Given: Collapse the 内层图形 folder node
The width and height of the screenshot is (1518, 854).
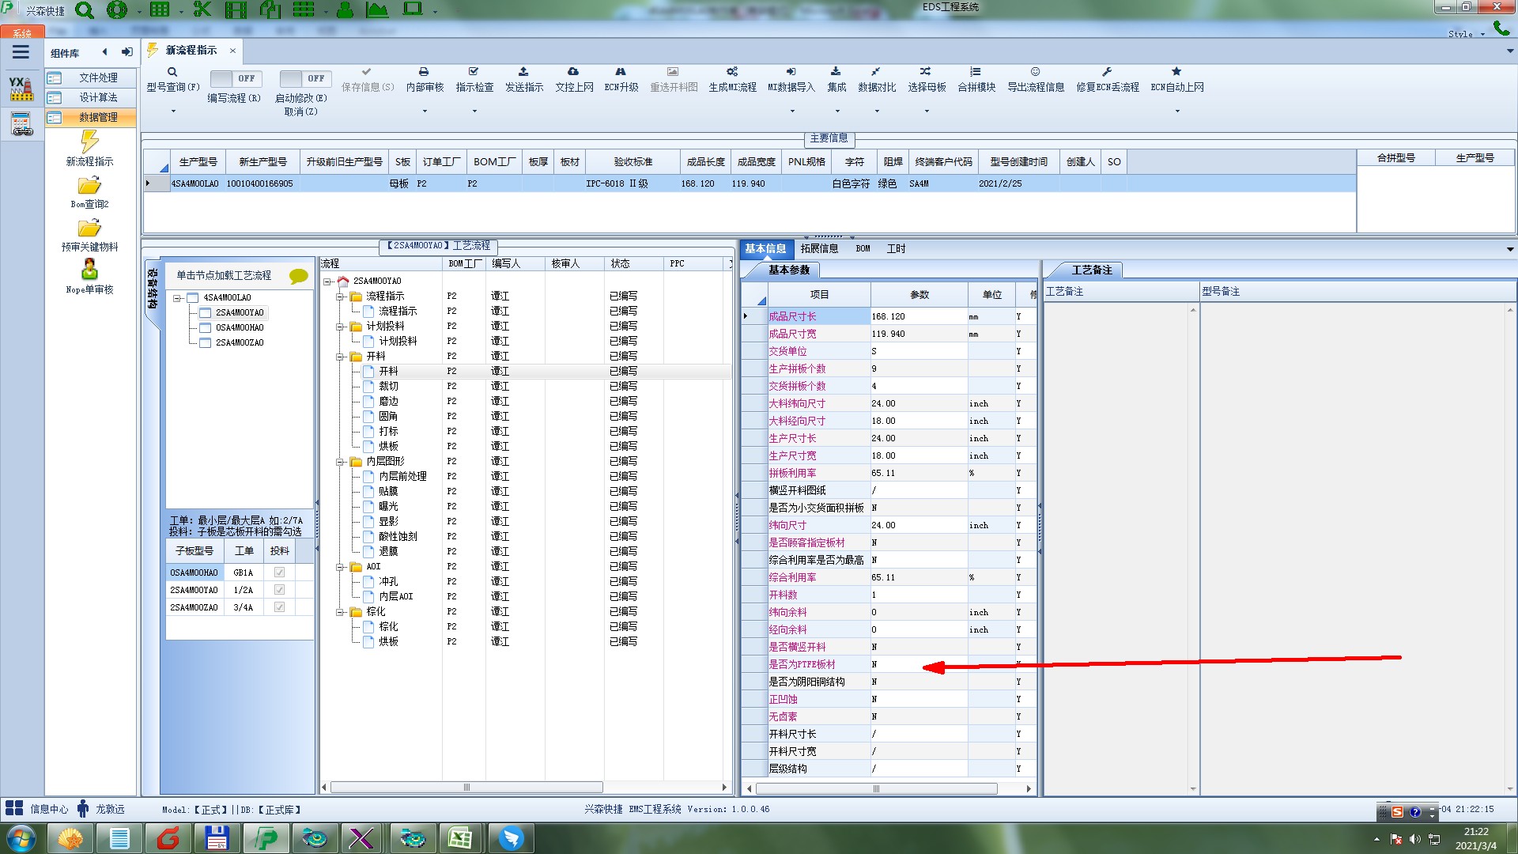Looking at the screenshot, I should coord(340,462).
